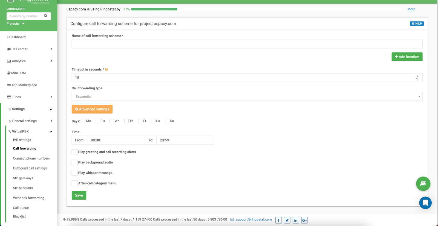Screen dimensions: 438x226
Task: Check the Tu day checkbox
Action: tap(98, 121)
